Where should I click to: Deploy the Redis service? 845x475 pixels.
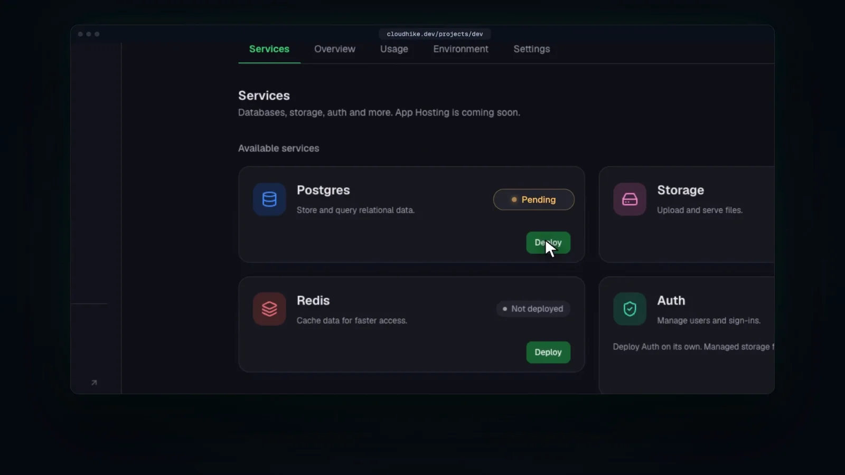(x=548, y=353)
